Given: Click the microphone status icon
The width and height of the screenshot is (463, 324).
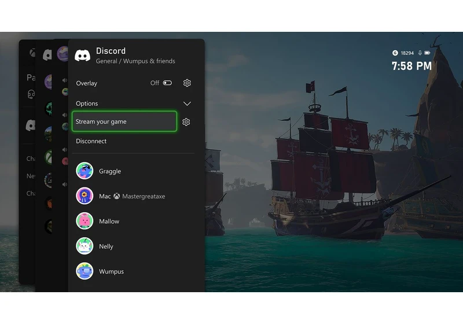Looking at the screenshot, I should click(420, 53).
